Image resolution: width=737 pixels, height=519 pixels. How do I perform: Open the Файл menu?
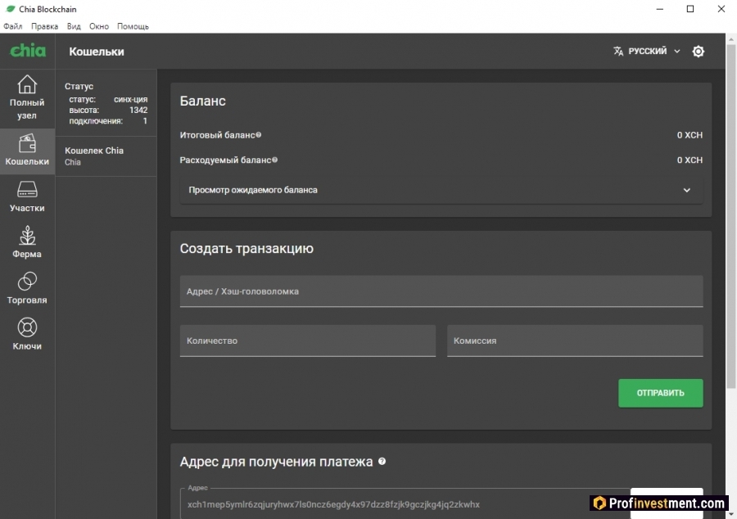click(x=12, y=26)
